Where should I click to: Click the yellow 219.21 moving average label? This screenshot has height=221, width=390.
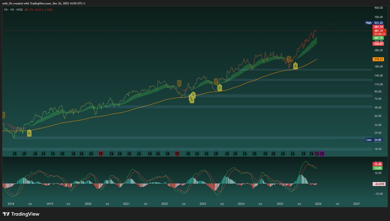pyautogui.click(x=378, y=59)
